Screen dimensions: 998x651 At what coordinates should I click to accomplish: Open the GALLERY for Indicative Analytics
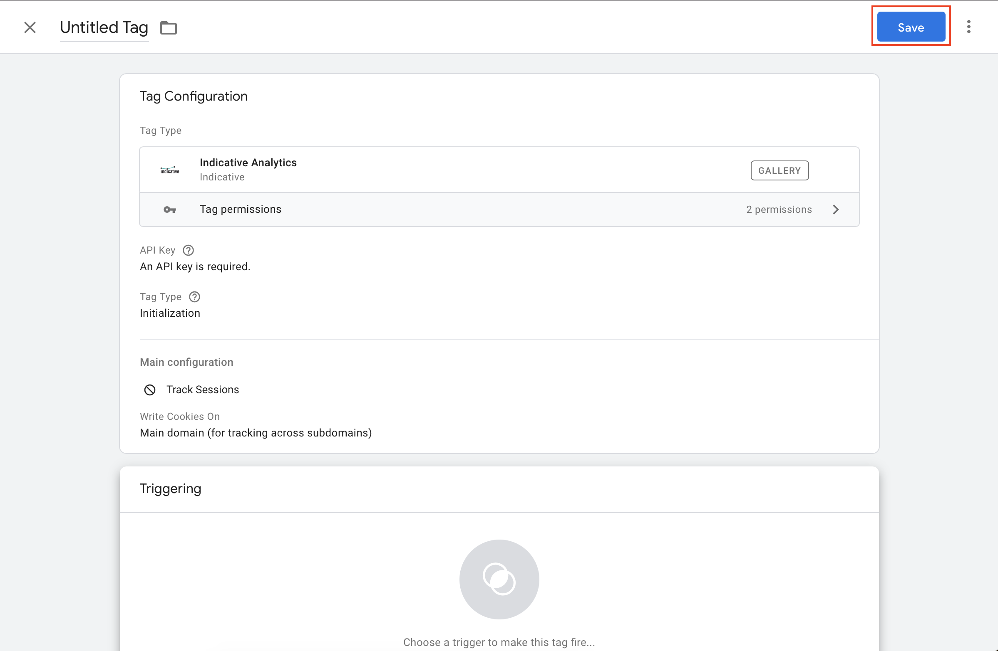[x=779, y=170]
